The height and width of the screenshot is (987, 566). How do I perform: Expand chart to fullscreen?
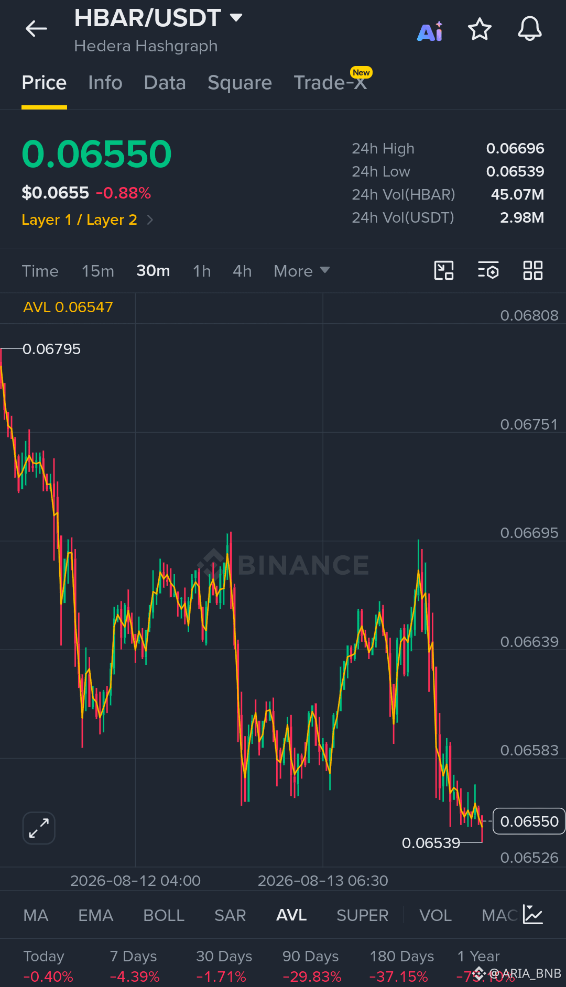tap(39, 828)
